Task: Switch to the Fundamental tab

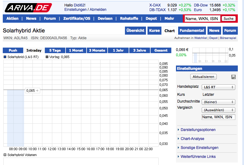Action: tap(192, 31)
